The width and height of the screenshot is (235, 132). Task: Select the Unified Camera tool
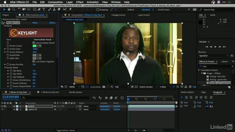(24, 10)
